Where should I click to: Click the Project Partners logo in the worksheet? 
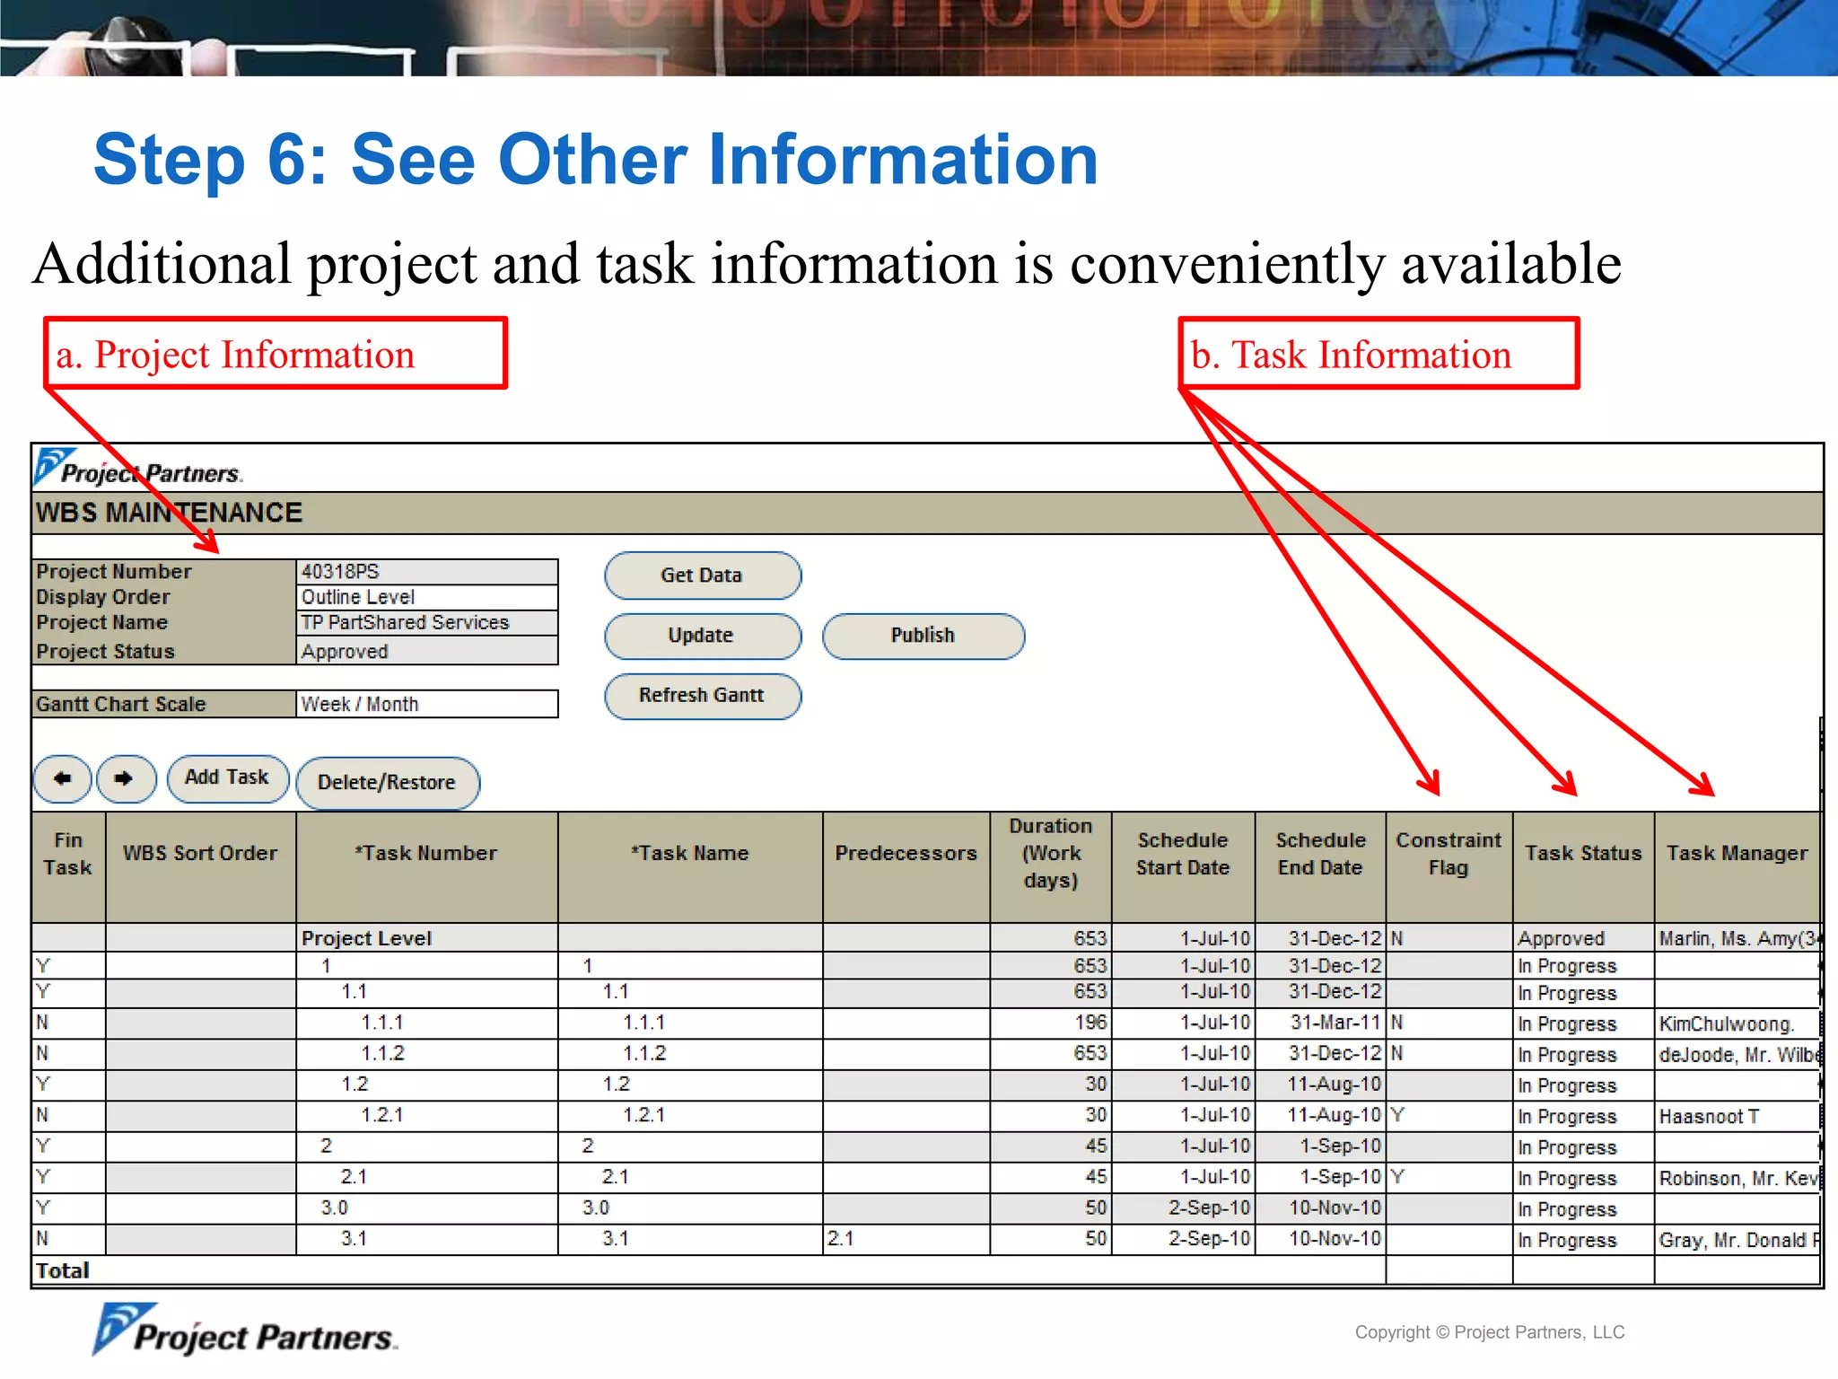pyautogui.click(x=137, y=468)
